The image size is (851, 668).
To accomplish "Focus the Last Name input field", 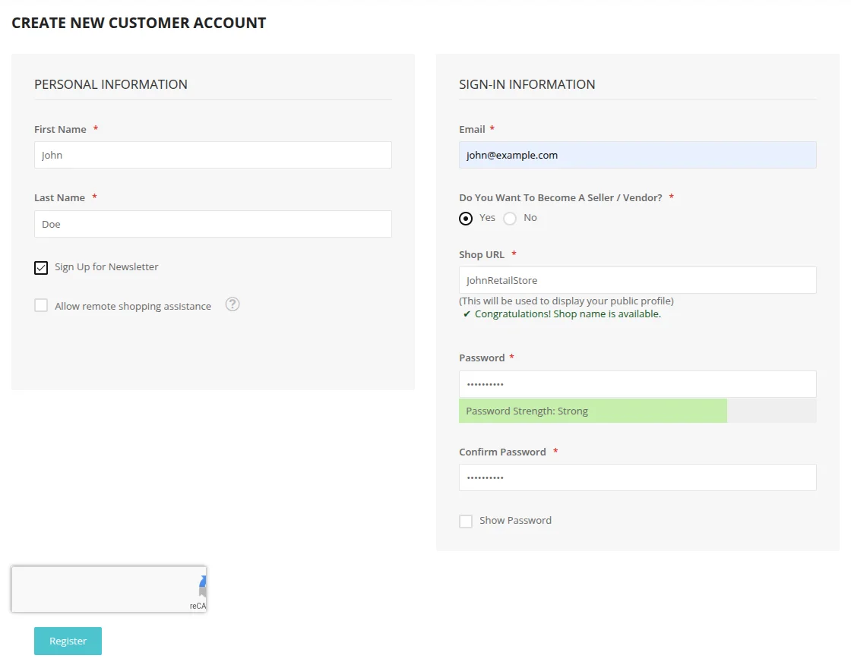I will tap(213, 224).
